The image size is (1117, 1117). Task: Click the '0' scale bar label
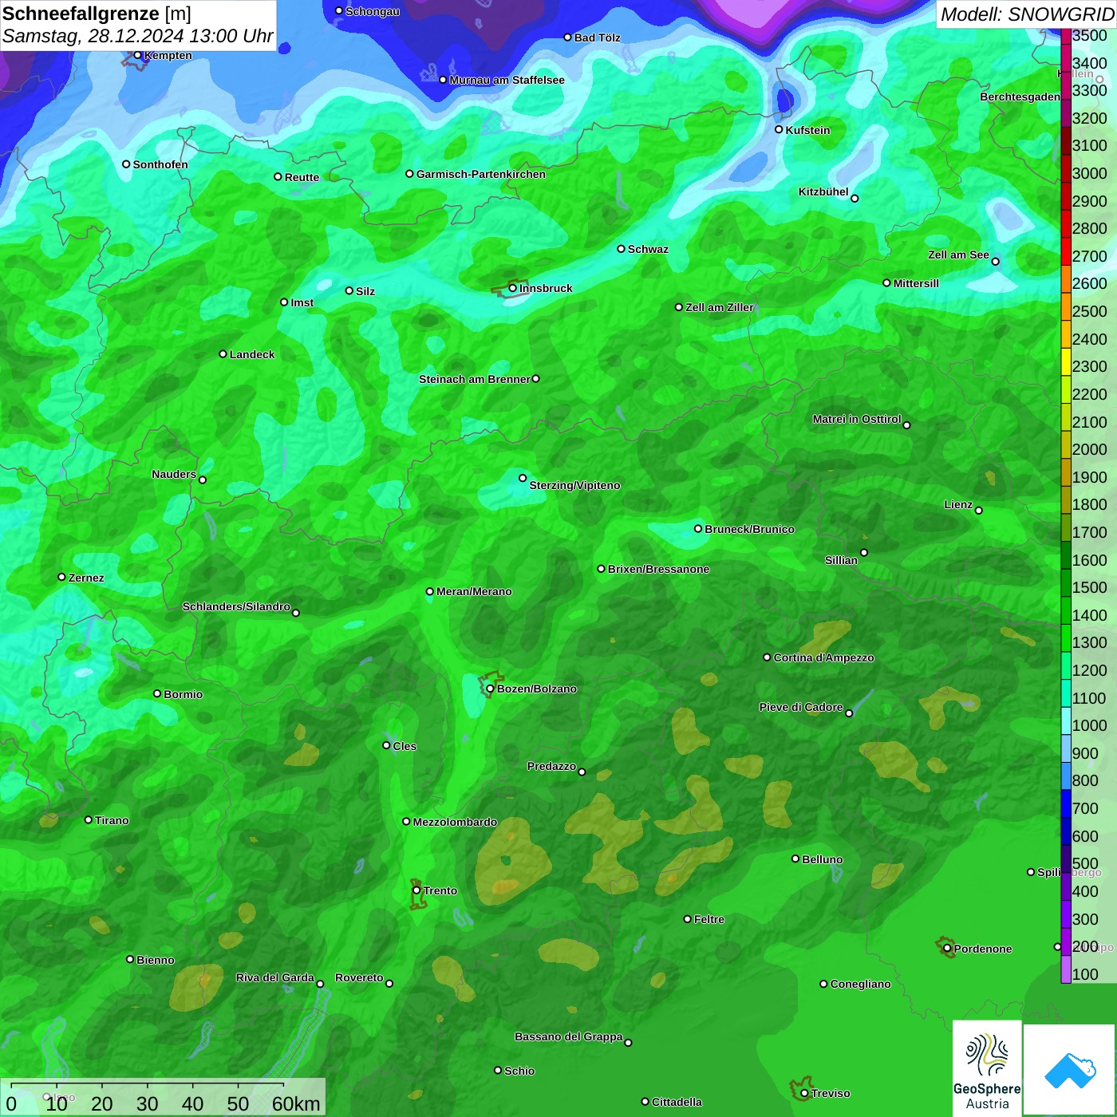click(11, 1103)
